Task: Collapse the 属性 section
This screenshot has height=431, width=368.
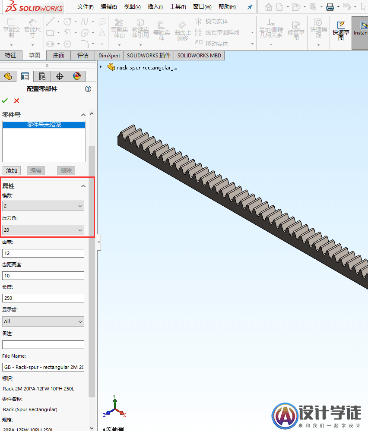Action: (x=83, y=186)
